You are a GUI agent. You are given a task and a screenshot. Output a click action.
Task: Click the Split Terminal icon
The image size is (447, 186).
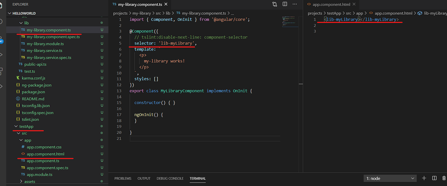point(435,178)
